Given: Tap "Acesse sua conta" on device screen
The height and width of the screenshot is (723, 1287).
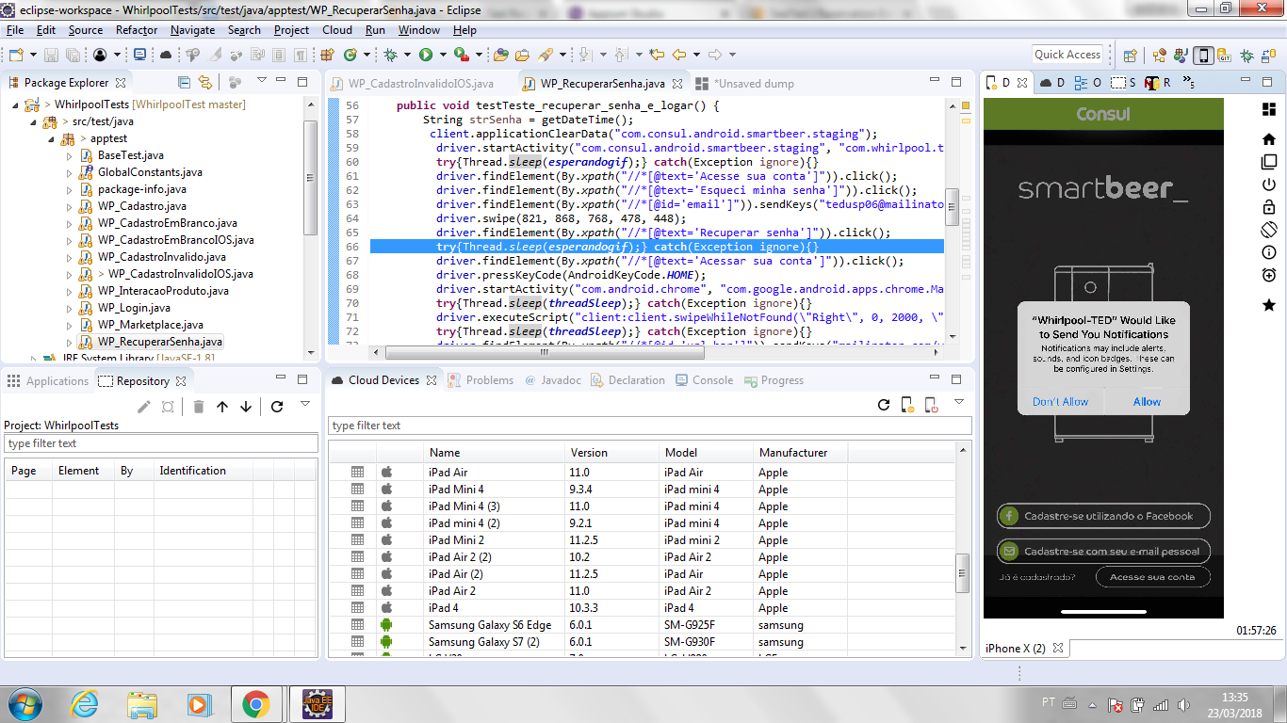Looking at the screenshot, I should pos(1152,577).
